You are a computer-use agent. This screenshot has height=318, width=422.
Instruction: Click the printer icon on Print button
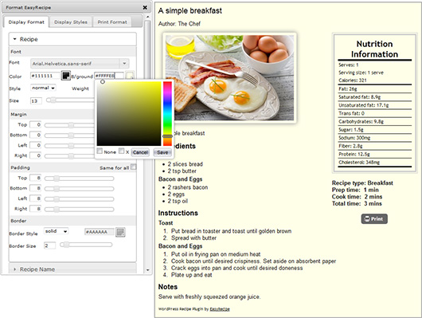(x=367, y=219)
